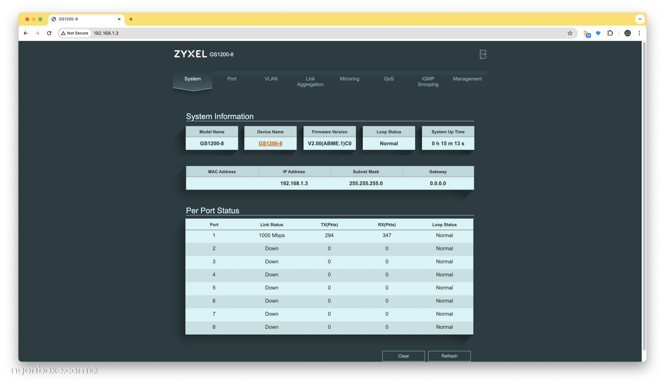Click the uptime value 0 h 15 m 13 s

coord(448,143)
